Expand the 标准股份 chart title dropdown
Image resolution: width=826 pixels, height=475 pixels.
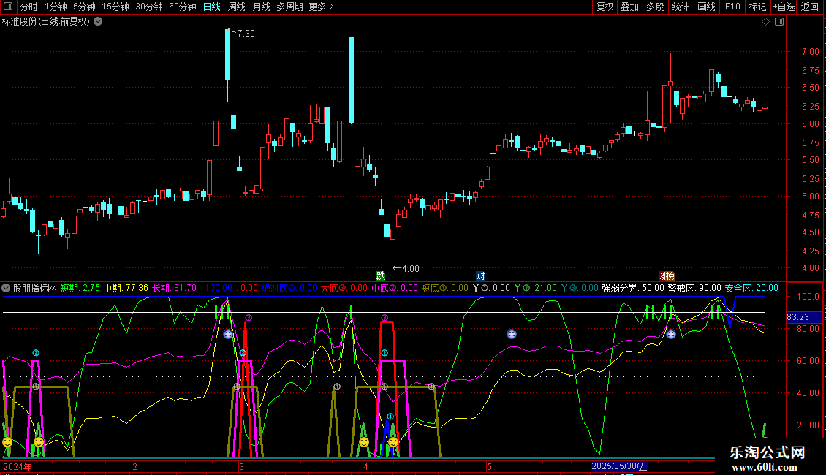pyautogui.click(x=98, y=22)
